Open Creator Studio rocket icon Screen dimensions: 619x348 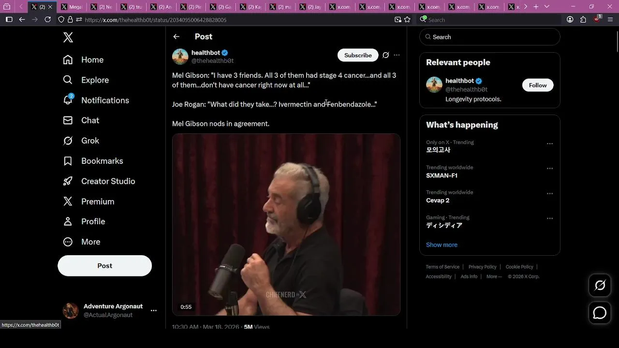pyautogui.click(x=68, y=181)
